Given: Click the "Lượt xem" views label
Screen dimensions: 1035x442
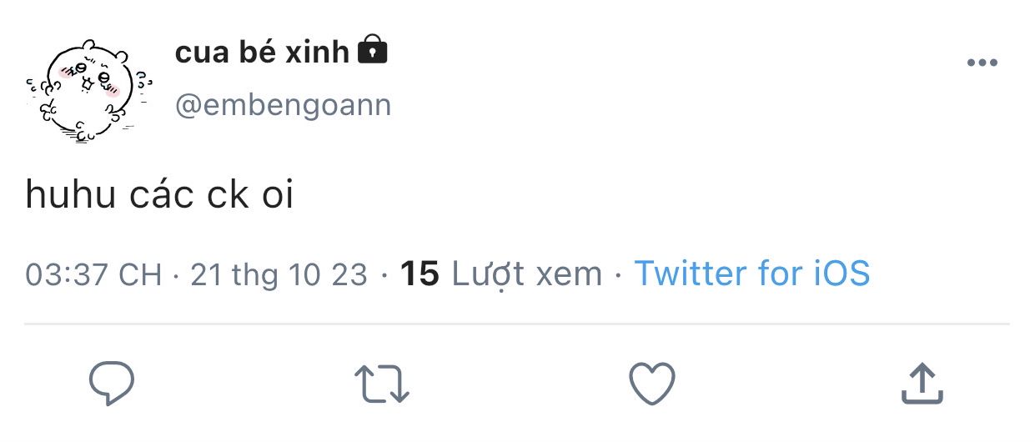Looking at the screenshot, I should 526,274.
